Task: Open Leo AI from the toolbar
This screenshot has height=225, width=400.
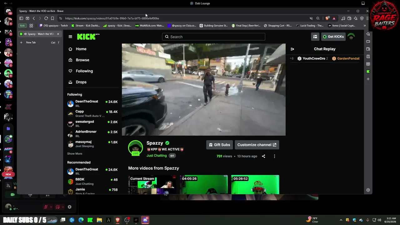Action: tap(356, 18)
